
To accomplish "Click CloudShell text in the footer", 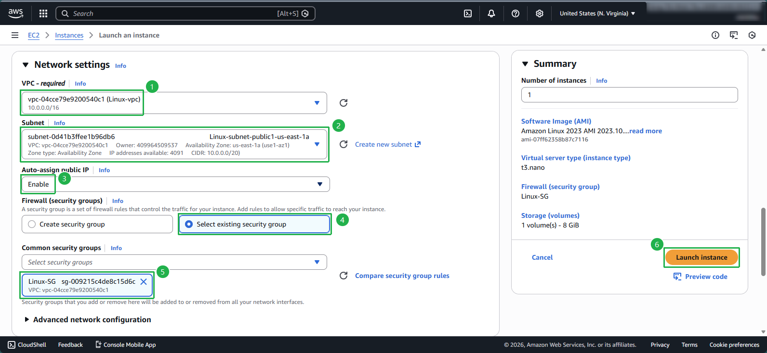I will [x=32, y=345].
